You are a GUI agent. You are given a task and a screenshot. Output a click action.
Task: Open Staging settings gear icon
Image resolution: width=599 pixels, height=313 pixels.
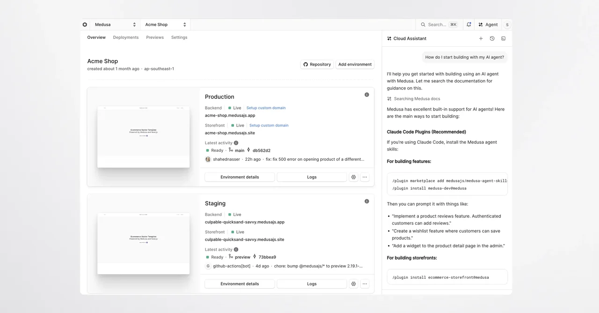click(353, 283)
